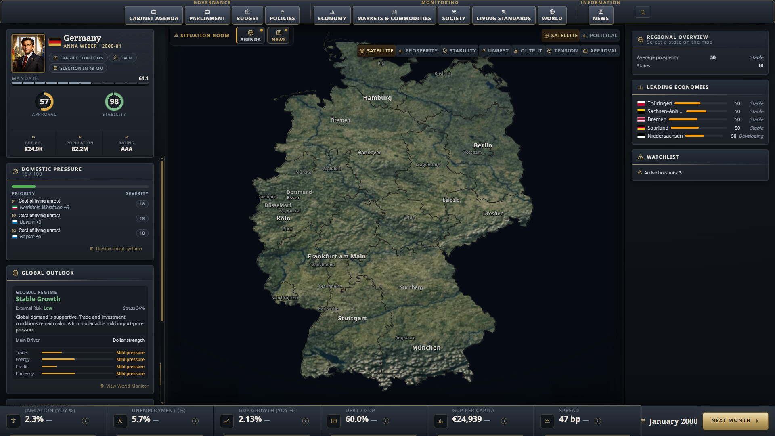Click the View World Monitor link
Screen dimensions: 775x436
click(x=124, y=386)
